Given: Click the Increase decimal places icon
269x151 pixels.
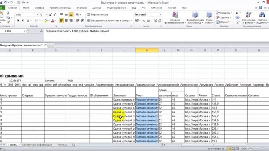Looking at the screenshot, I should (x=155, y=21).
